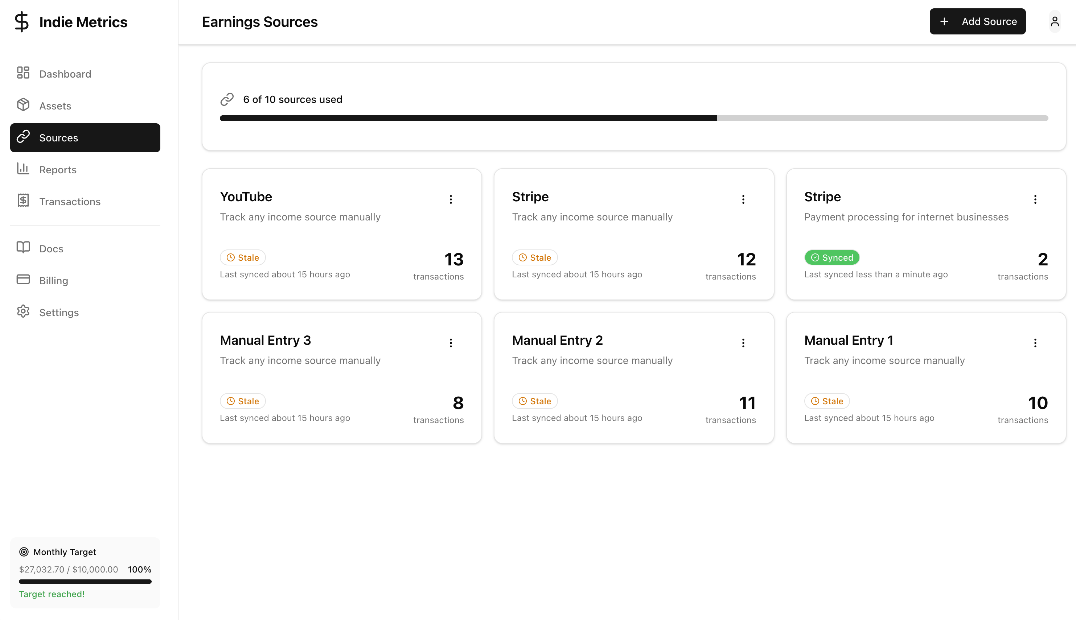Open the options menu on Manual Entry 1
Screen dimensions: 1076x620
(x=1035, y=342)
